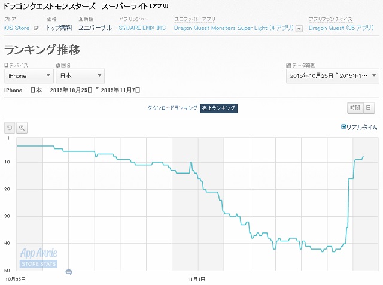Expand the unified app dropdown arrow
This screenshot has height=285, width=383.
[x=299, y=29]
